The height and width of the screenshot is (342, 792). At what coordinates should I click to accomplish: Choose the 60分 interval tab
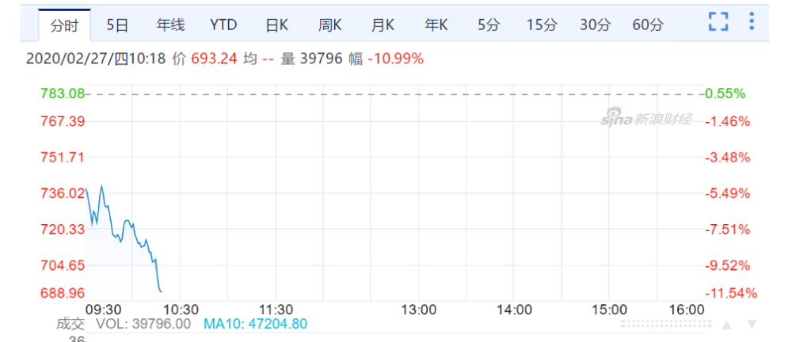click(648, 25)
